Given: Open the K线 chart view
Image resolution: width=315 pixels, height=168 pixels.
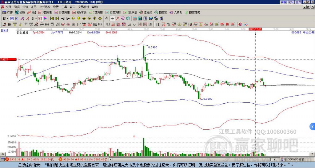Looking at the screenshot, I should click(31, 12).
